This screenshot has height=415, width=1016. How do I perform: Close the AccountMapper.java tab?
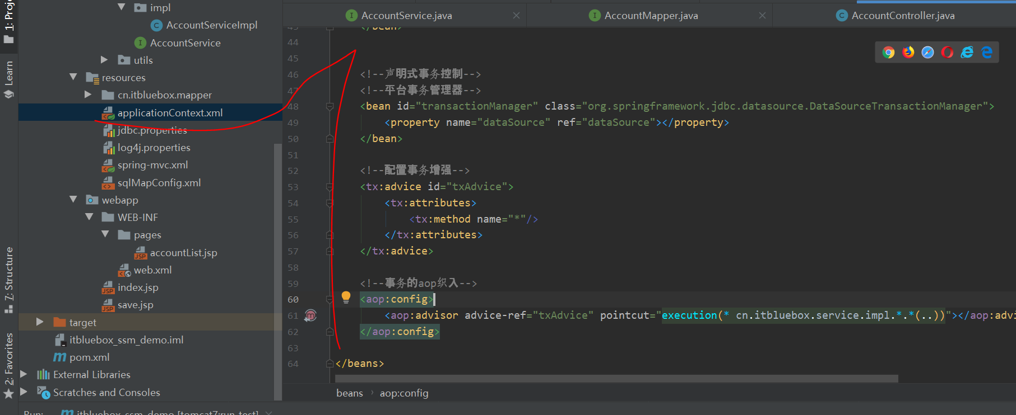tap(762, 16)
